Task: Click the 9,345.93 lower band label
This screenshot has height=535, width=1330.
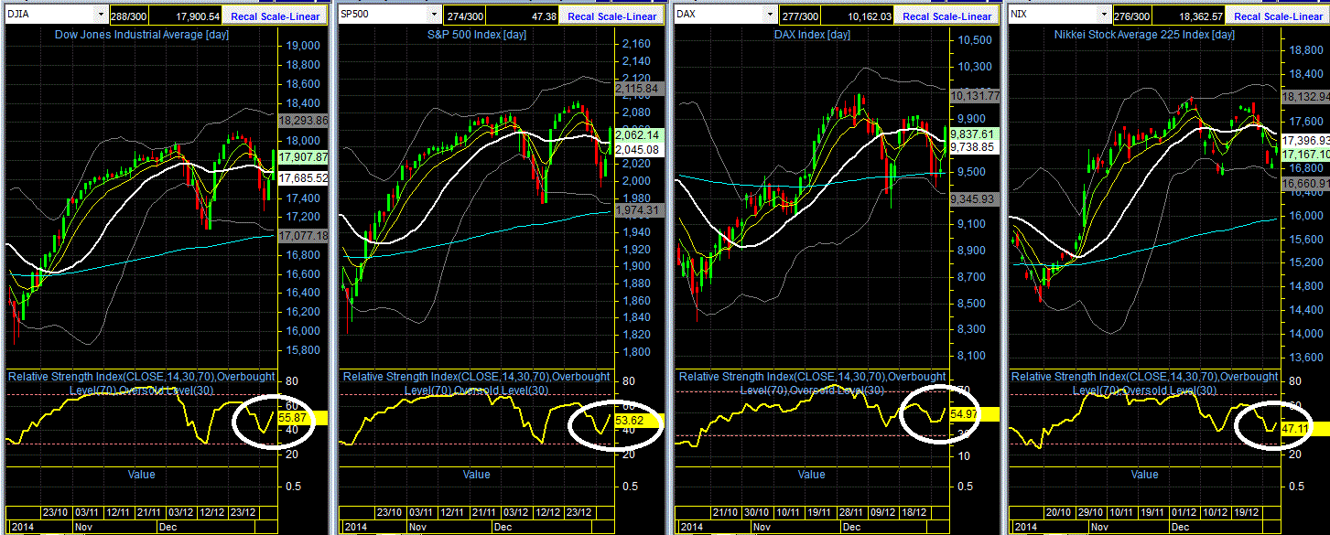Action: coord(973,198)
